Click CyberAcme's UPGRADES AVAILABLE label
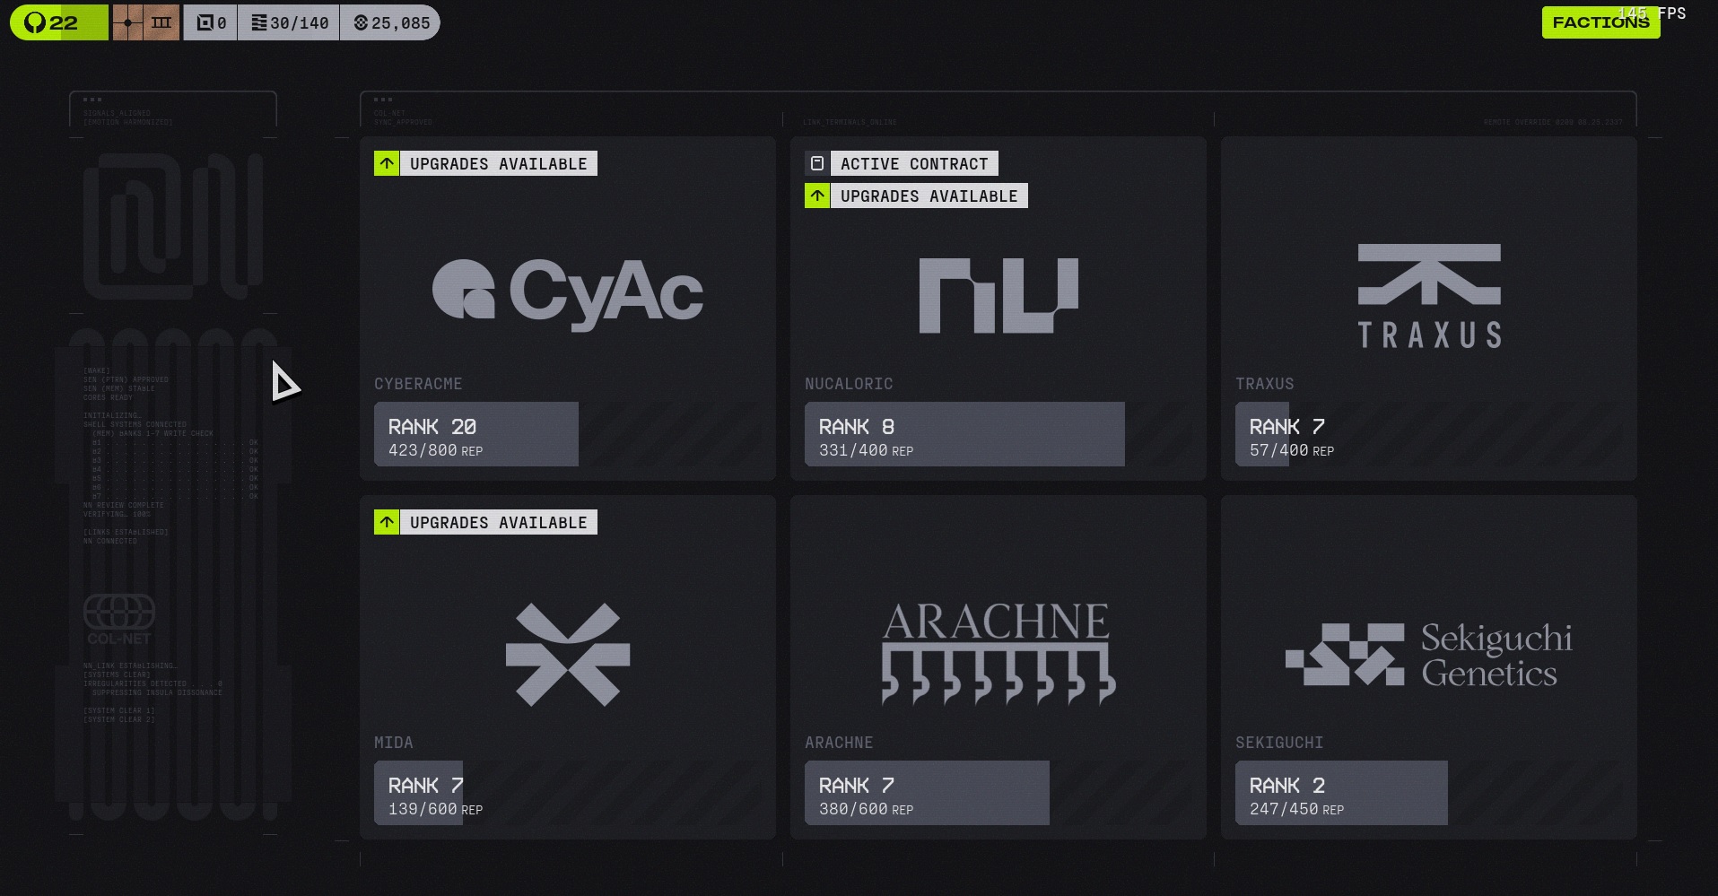Viewport: 1718px width, 896px height. coord(499,163)
